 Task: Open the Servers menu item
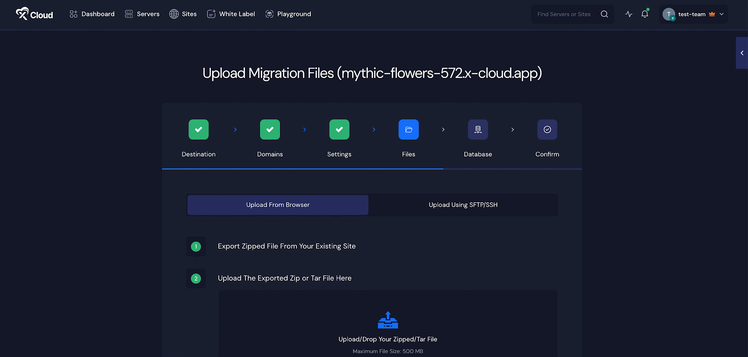(143, 14)
